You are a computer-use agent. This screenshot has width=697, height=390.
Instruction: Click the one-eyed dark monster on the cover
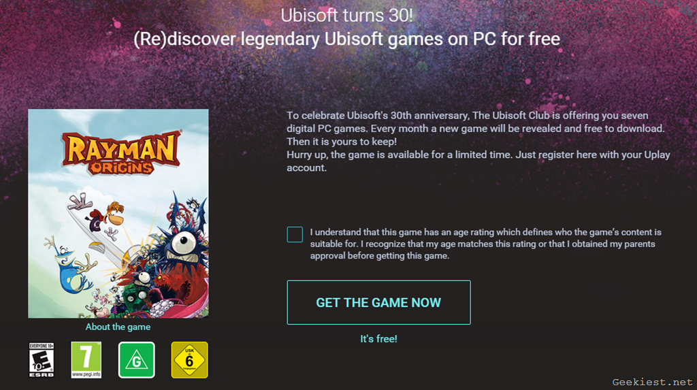tap(182, 249)
